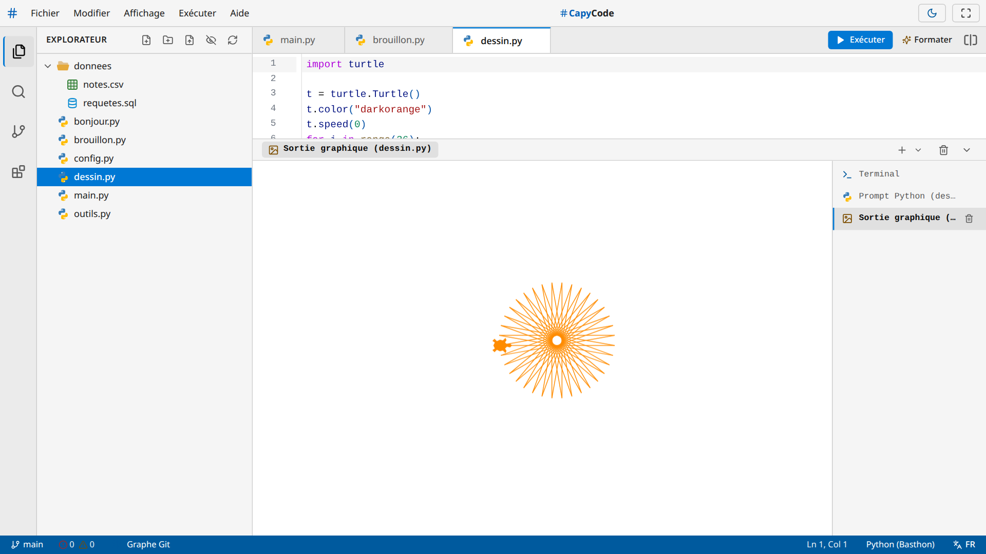Click the Formater button
The width and height of the screenshot is (986, 554).
coord(927,40)
